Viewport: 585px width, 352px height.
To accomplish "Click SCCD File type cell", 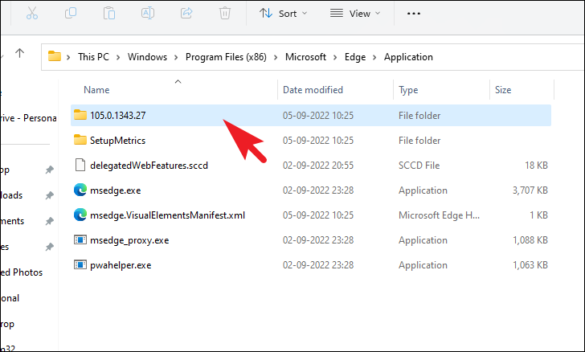I will tap(419, 166).
